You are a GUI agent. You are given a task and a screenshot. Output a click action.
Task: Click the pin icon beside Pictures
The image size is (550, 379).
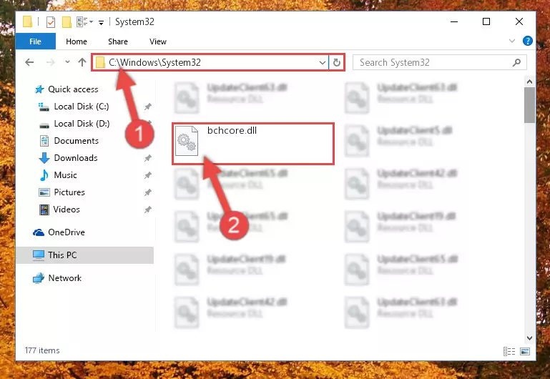148,192
